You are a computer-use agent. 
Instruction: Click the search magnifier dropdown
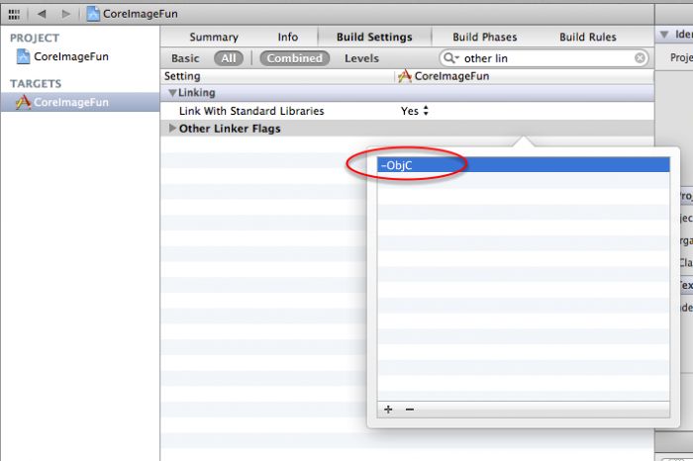pos(451,57)
